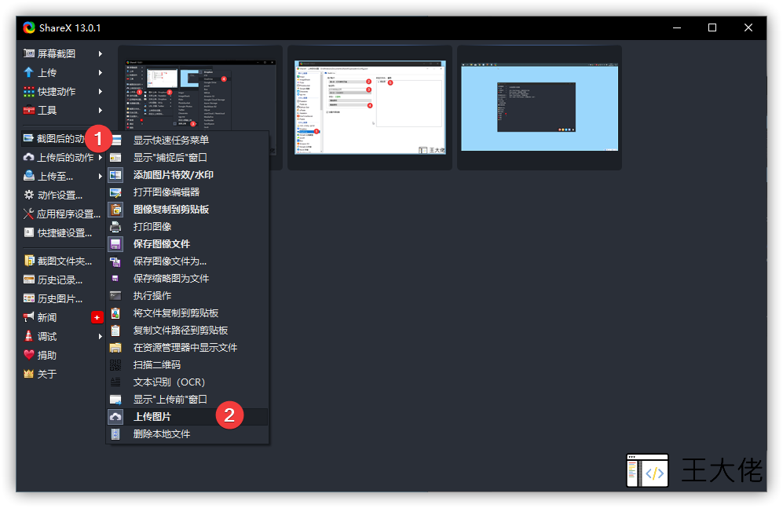This screenshot has width=783, height=508.
Task: Open 历史图片... from sidebar
Action: pyautogui.click(x=63, y=298)
